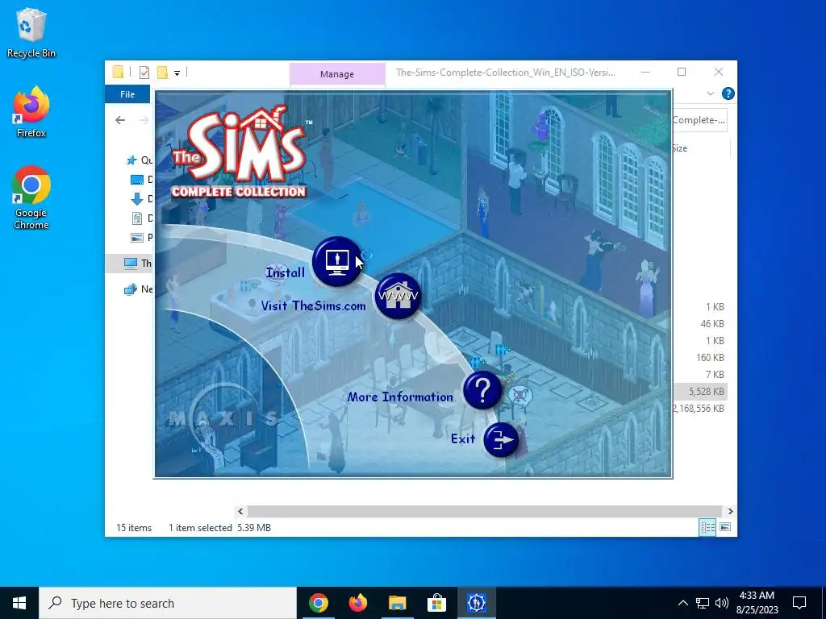Open the Quick Access Toolbar customize dropdown
Image resolution: width=826 pixels, height=619 pixels.
click(177, 73)
